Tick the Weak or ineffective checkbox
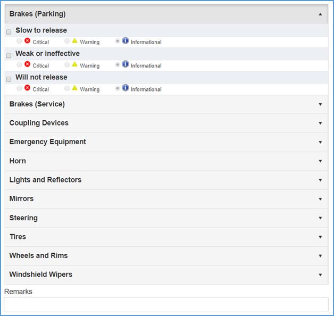334x316 pixels. (x=9, y=55)
